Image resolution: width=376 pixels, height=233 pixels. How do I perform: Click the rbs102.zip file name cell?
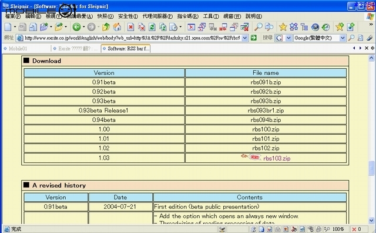(266, 148)
